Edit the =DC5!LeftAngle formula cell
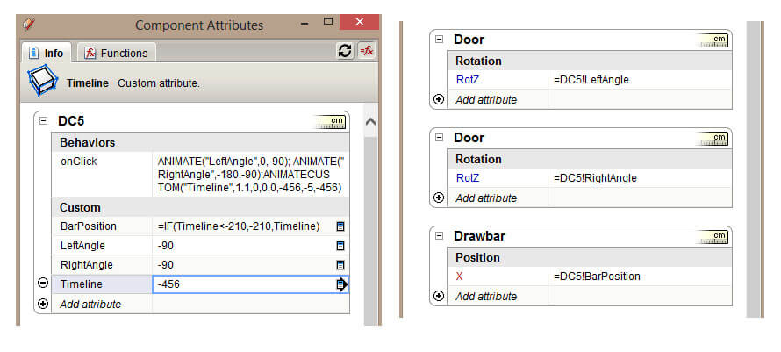 [x=640, y=80]
